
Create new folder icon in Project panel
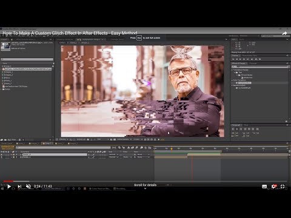tap(5, 140)
